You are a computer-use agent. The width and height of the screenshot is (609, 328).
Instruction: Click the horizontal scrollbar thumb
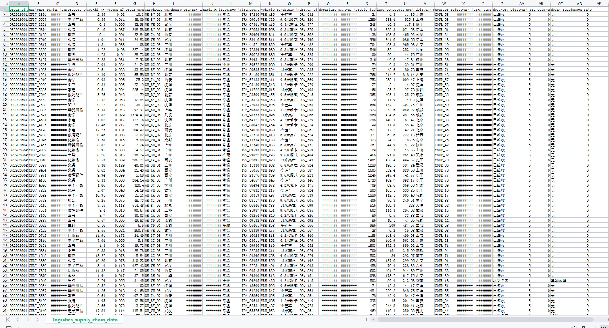tap(485, 320)
